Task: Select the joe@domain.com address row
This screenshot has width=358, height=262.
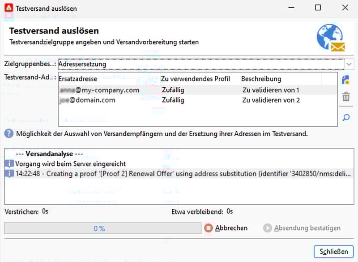Action: click(x=198, y=100)
